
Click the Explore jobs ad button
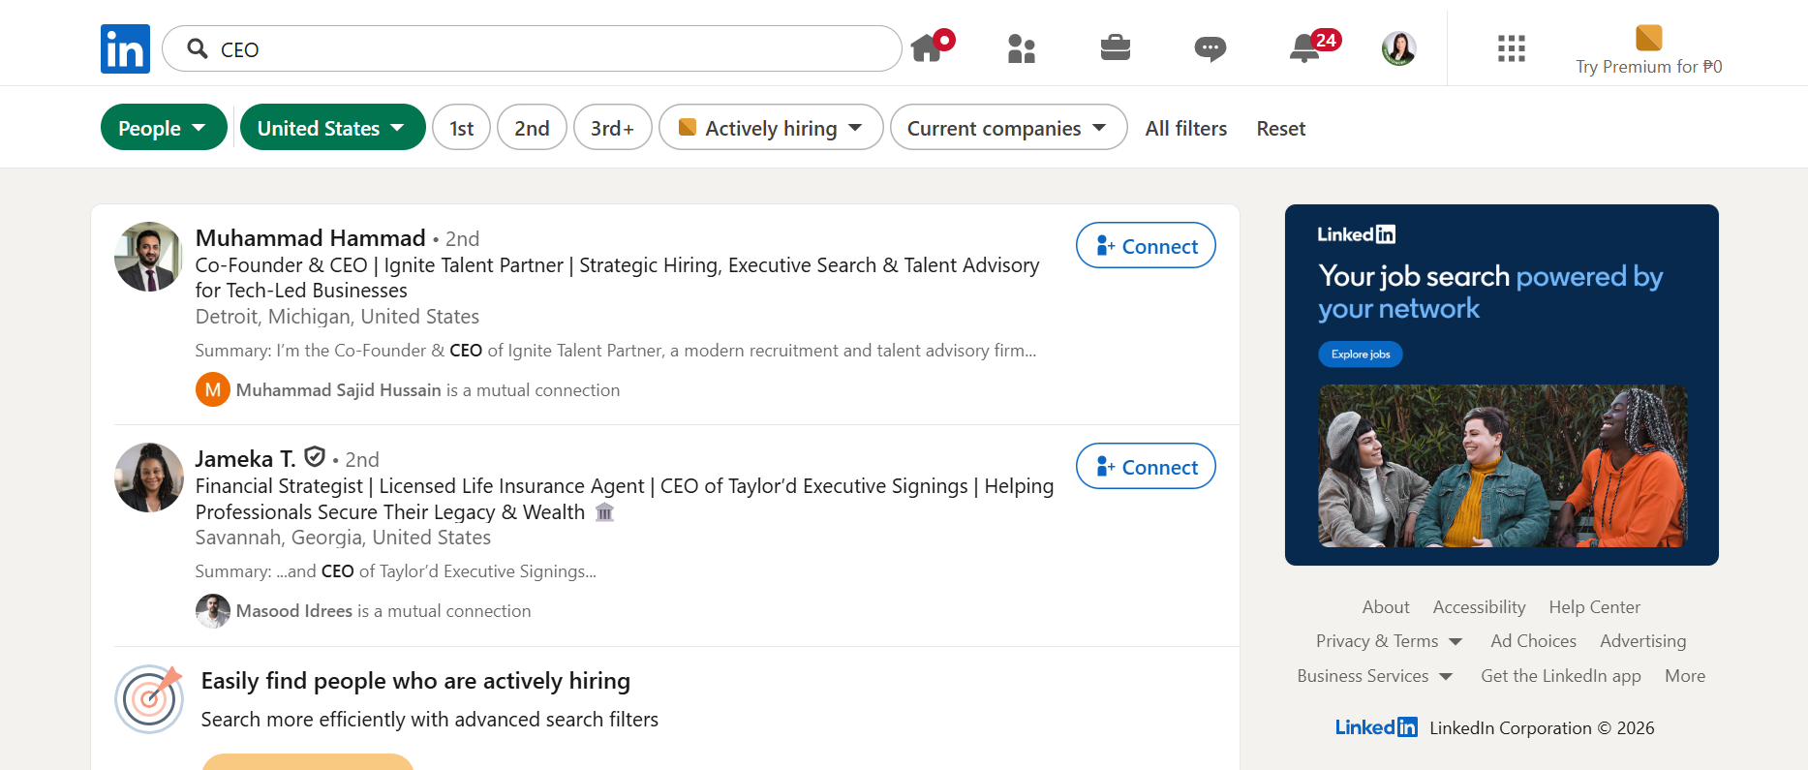click(1360, 354)
